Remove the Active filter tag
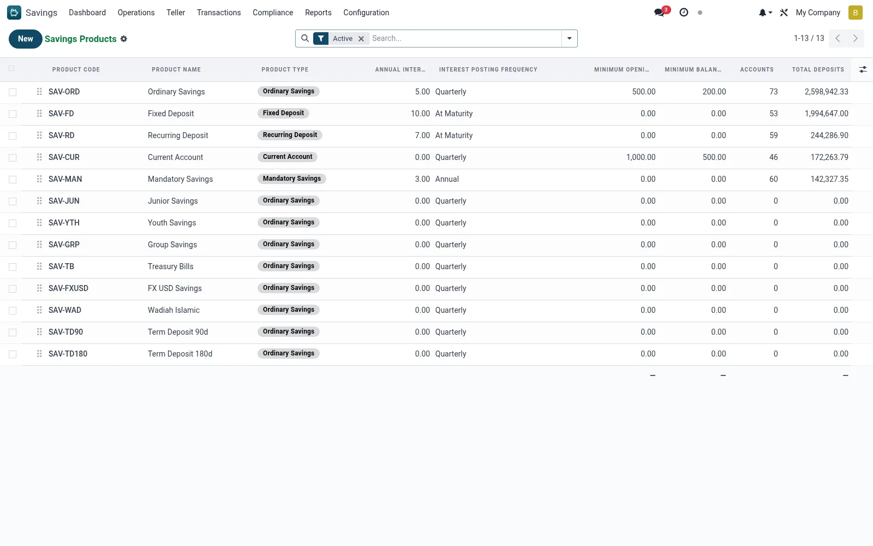873x546 pixels. [x=361, y=39]
